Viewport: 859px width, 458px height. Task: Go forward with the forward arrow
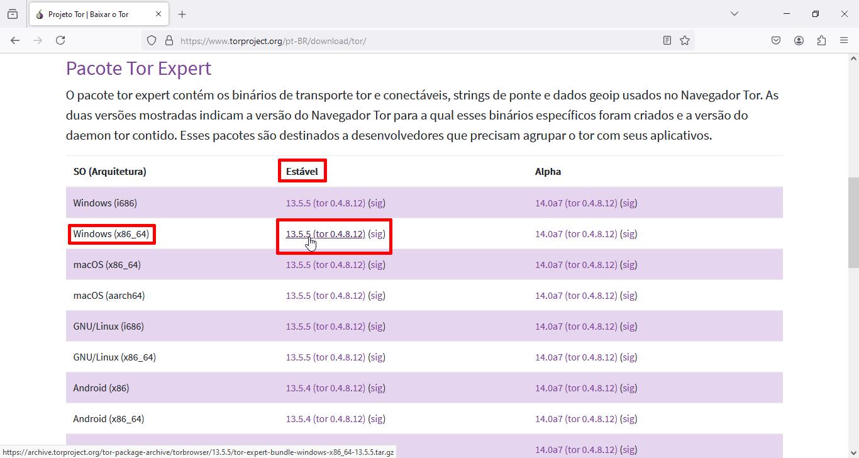pyautogui.click(x=38, y=40)
